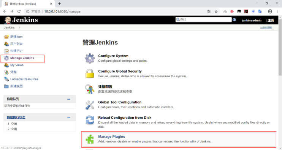Click the Lockable Resources icon
Image resolution: width=282 pixels, height=150 pixels.
coord(6,79)
